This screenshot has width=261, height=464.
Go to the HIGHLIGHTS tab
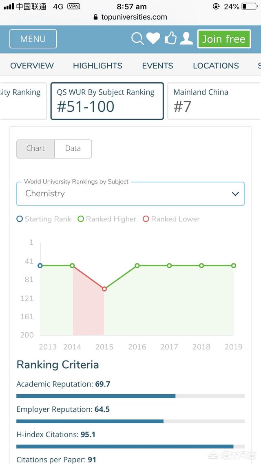click(x=97, y=66)
